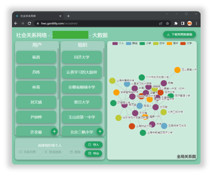
Task: Click the 导出 export button
Action: click(x=93, y=153)
